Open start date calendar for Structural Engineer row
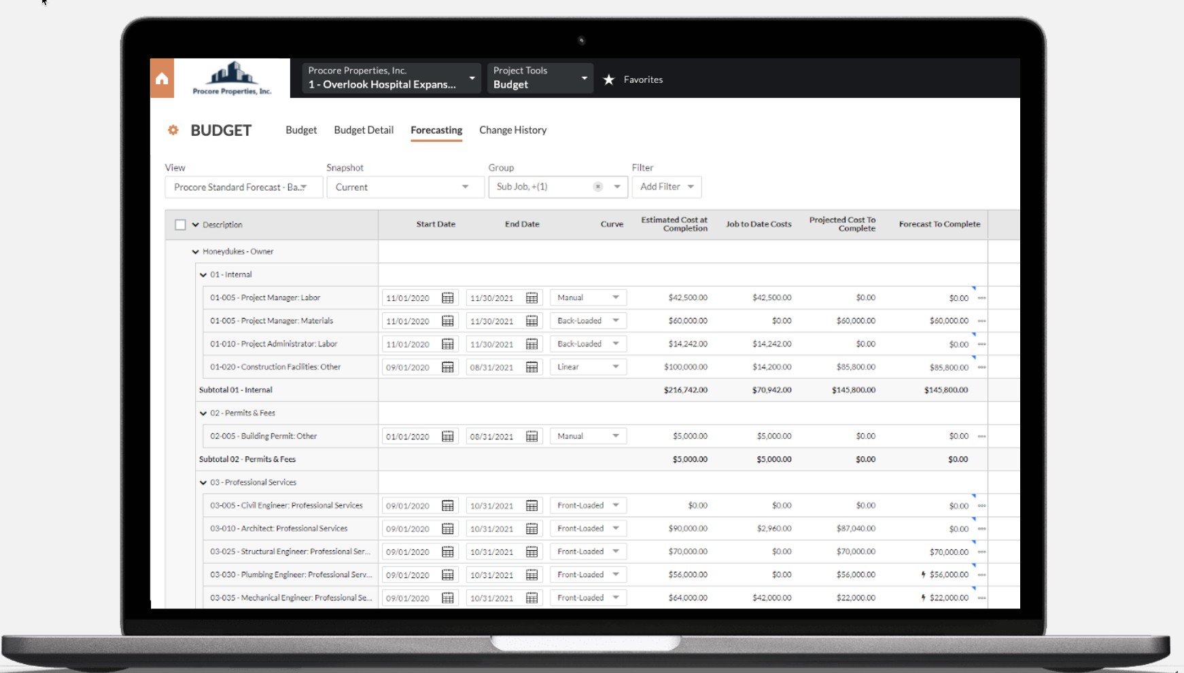 coord(448,551)
